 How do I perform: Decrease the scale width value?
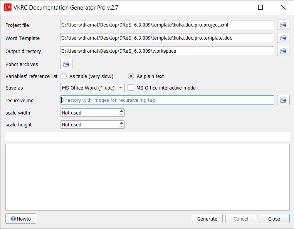point(121,114)
